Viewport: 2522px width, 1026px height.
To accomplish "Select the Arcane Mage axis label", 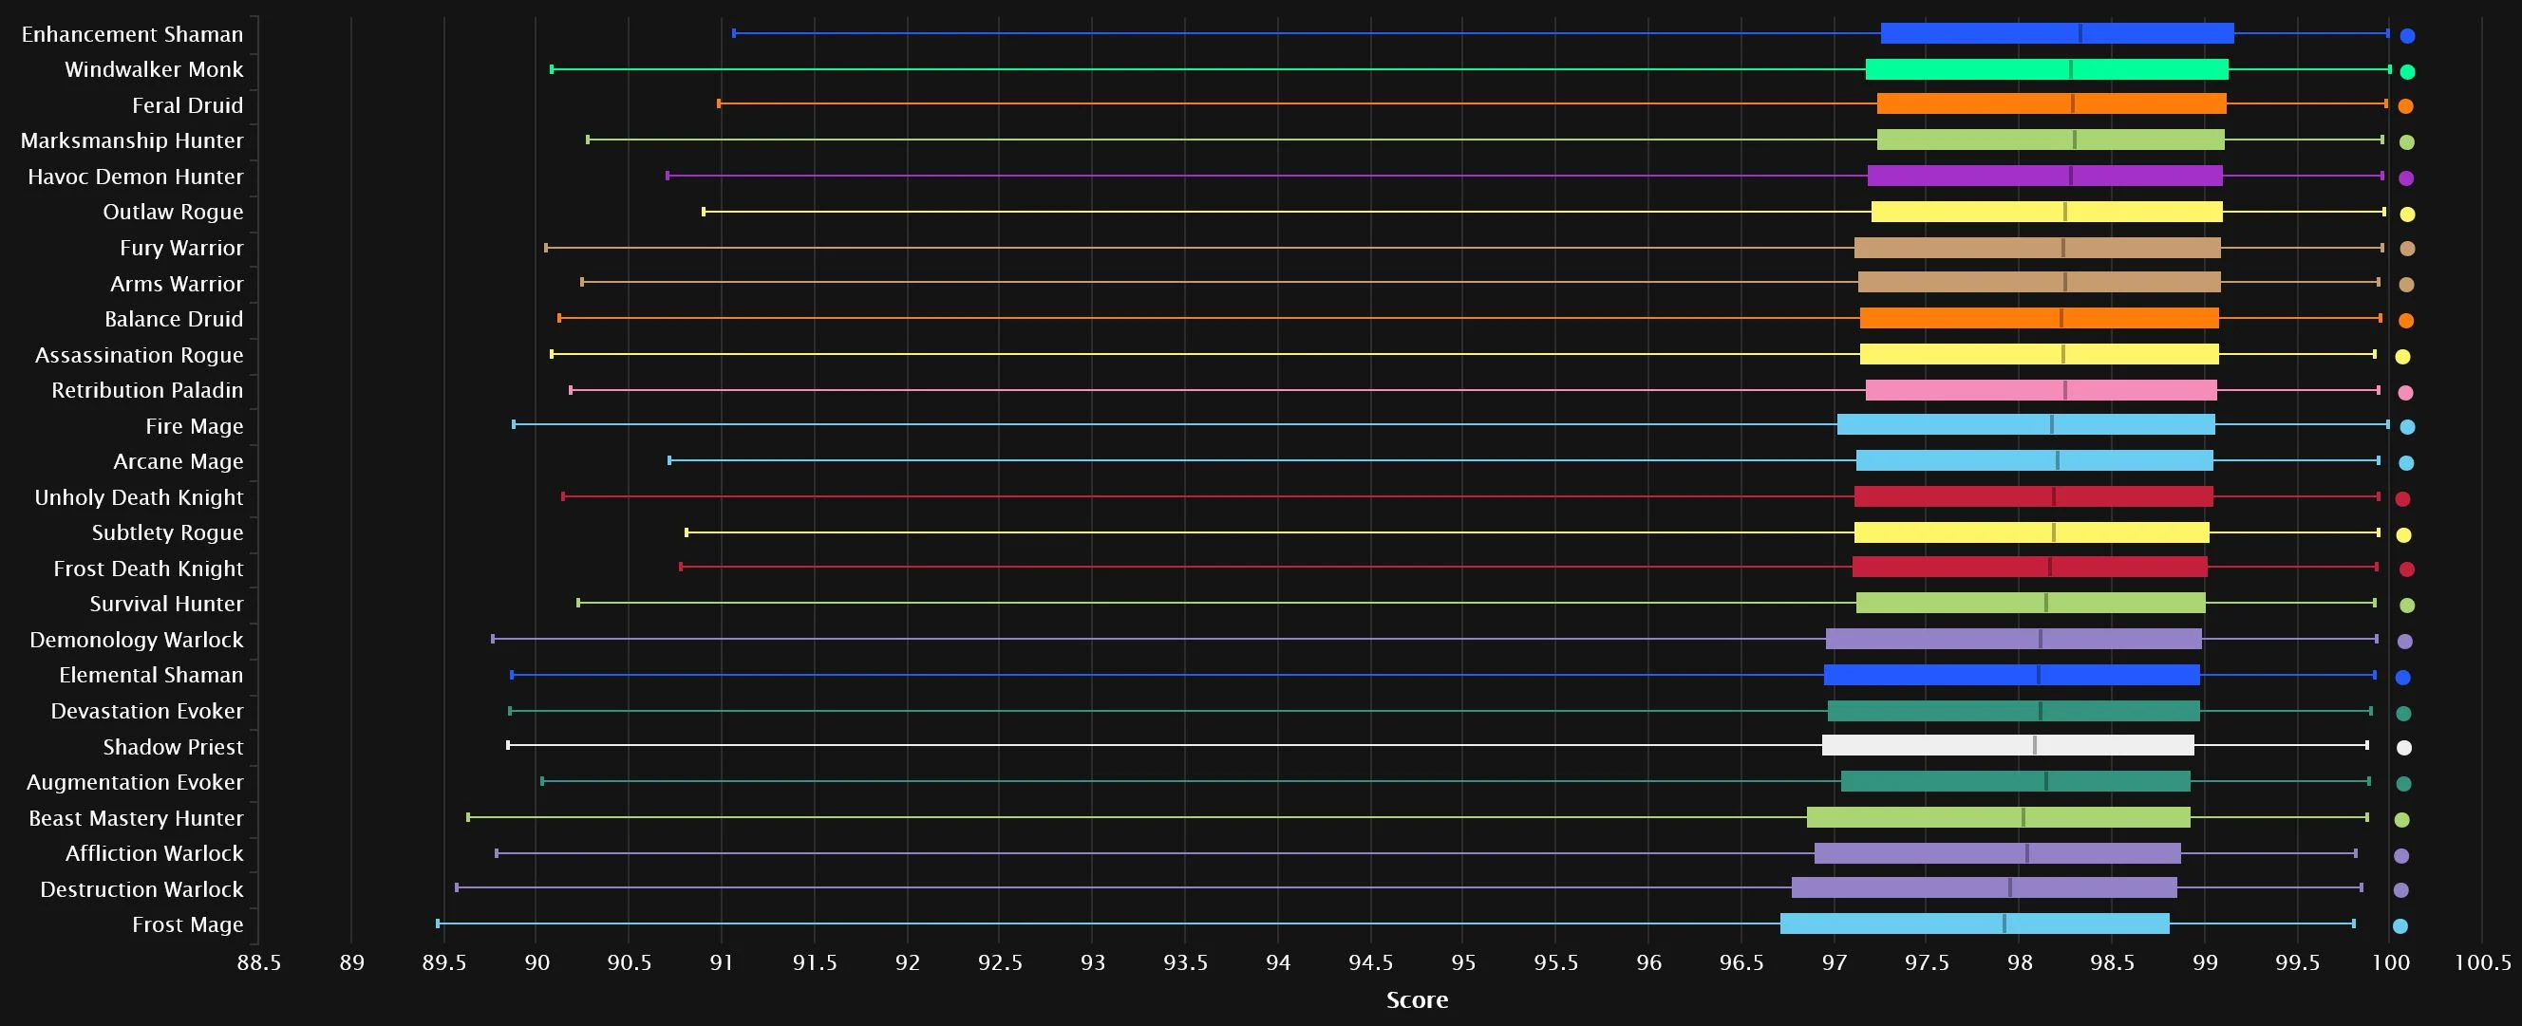I will [179, 462].
